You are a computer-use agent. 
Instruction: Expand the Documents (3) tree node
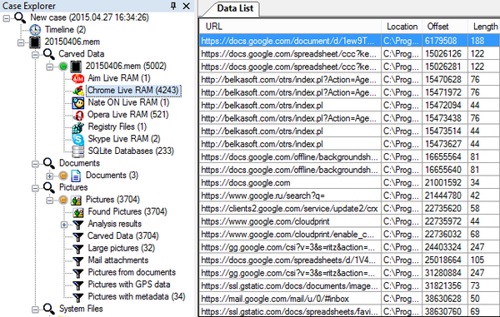pos(49,176)
